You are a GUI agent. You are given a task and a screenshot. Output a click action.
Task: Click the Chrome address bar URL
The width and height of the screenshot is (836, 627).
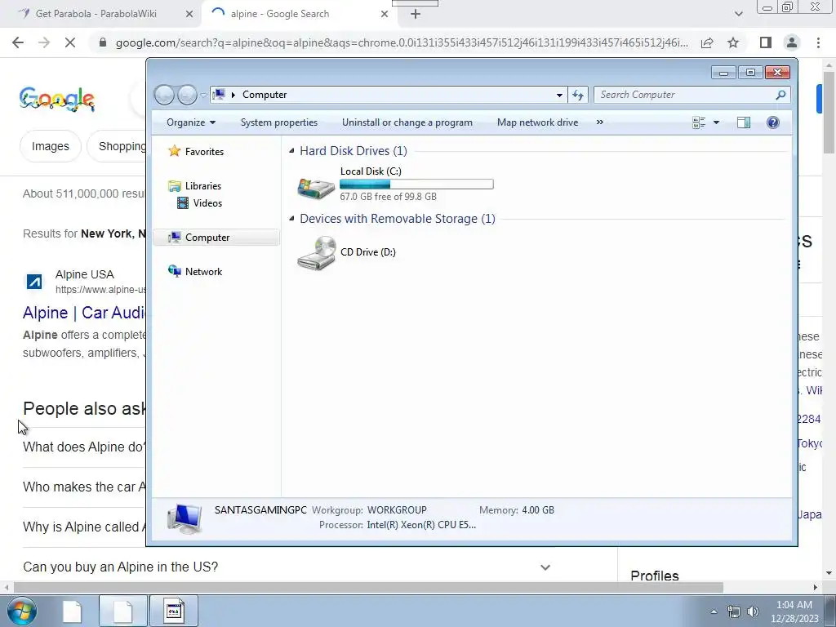(x=402, y=42)
